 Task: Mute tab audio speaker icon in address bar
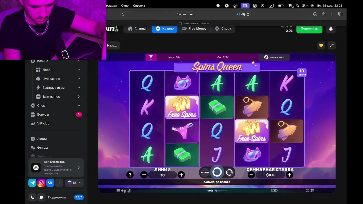(x=238, y=14)
